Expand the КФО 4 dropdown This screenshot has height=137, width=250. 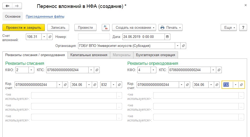coord(153,70)
